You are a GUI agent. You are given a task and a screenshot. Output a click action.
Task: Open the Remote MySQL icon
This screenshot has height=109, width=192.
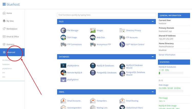(x=63, y=73)
